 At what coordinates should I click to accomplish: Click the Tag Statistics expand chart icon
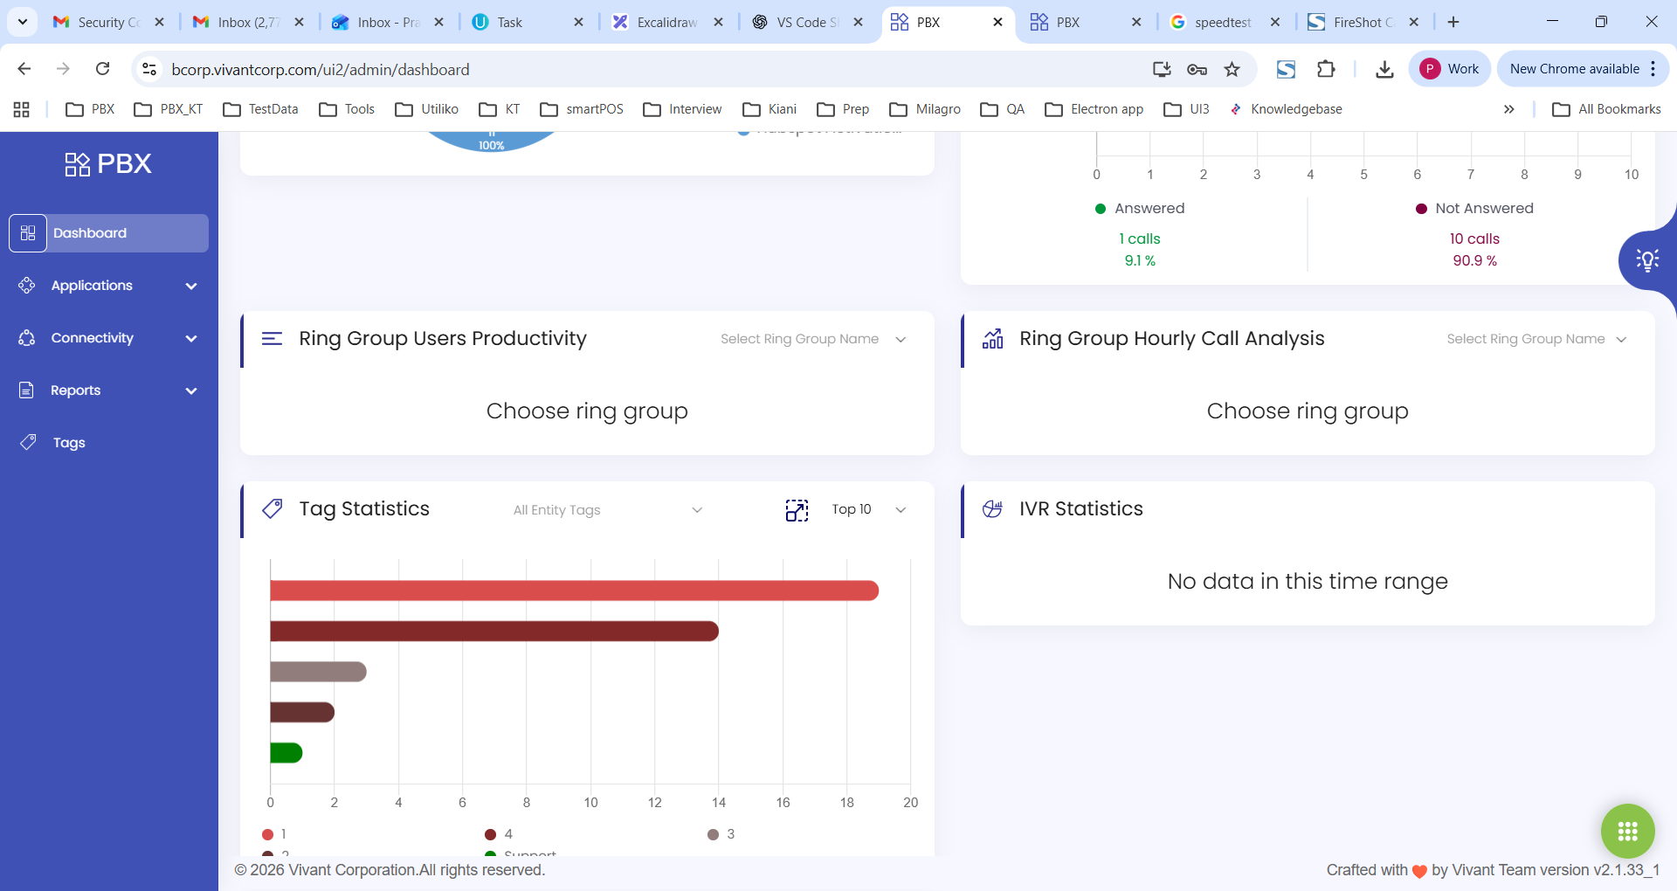coord(797,510)
